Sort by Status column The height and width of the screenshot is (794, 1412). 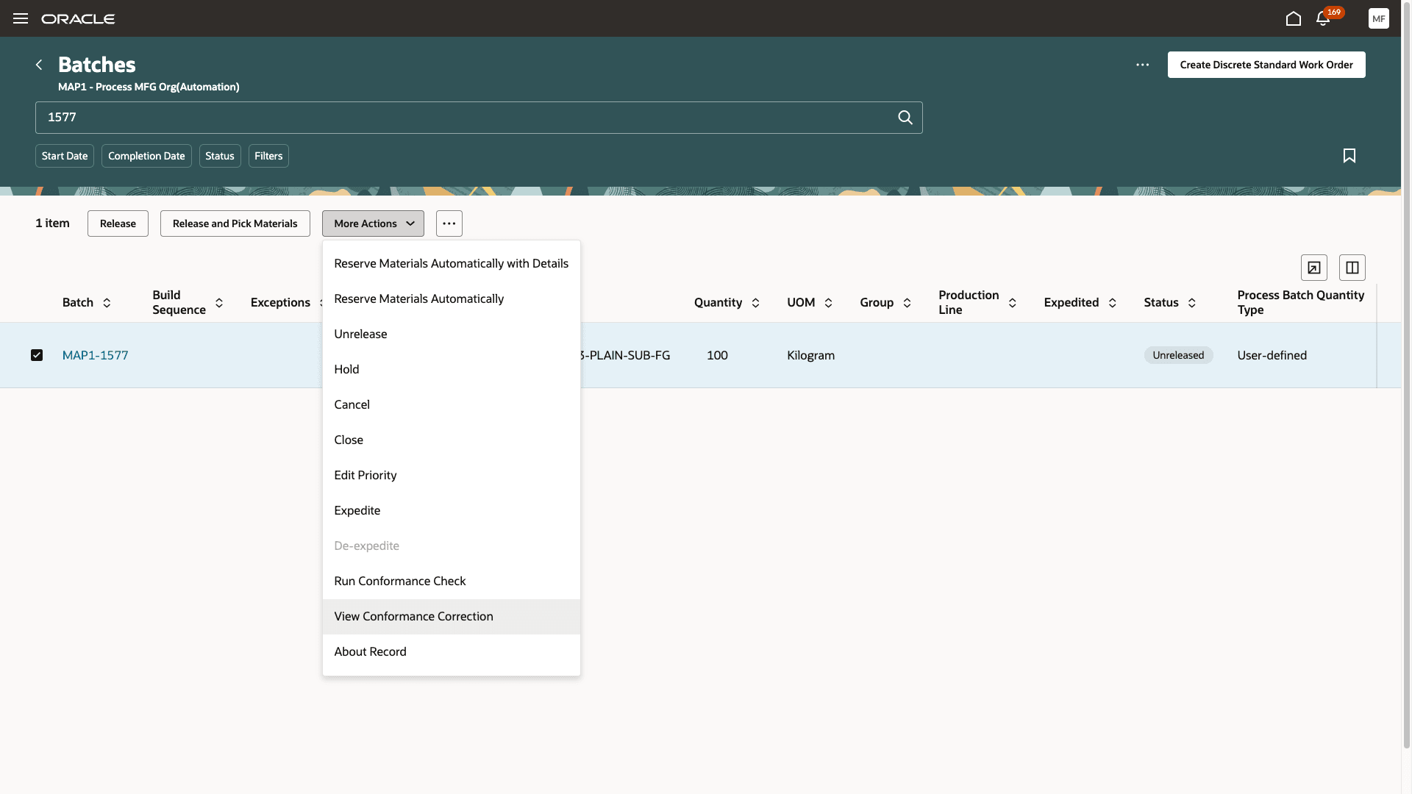coord(1191,303)
